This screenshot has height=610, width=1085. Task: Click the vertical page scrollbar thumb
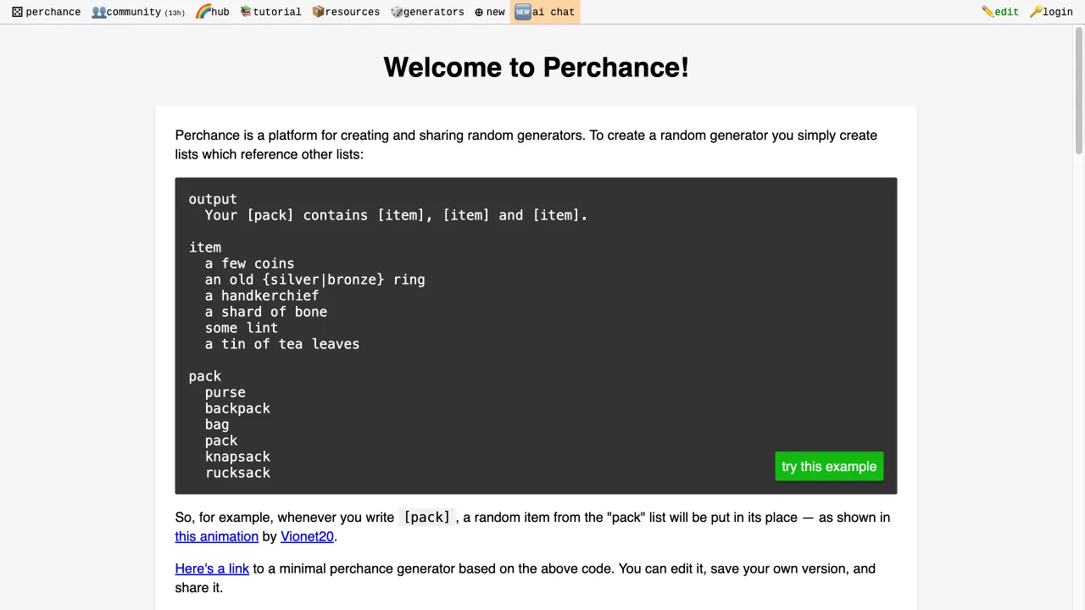coord(1079,91)
